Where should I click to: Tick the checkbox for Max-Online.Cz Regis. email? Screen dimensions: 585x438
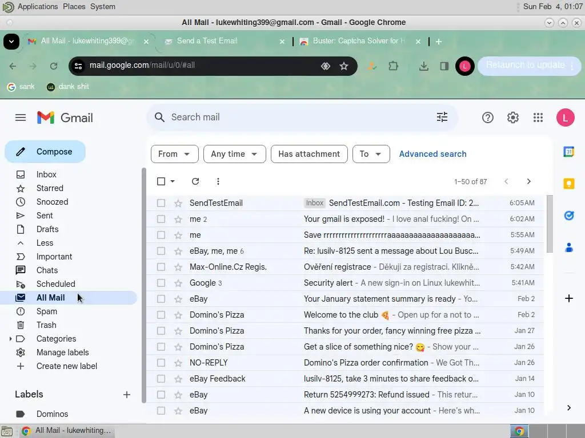161,267
